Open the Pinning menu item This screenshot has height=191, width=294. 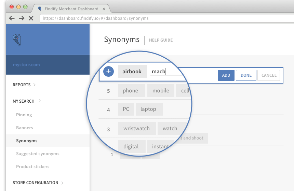(x=24, y=115)
